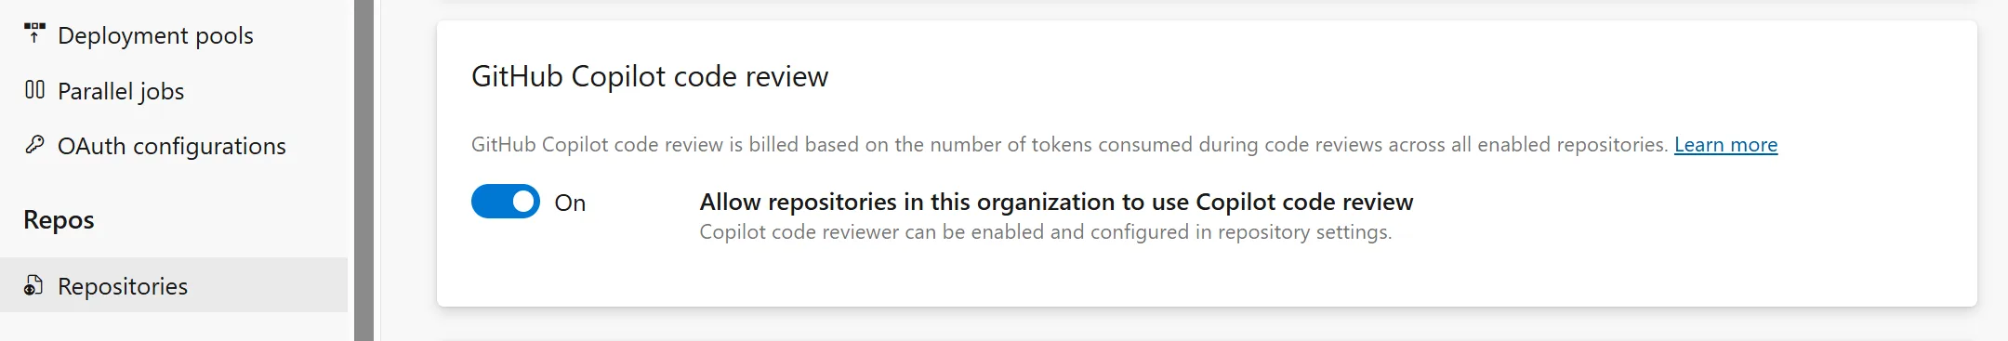Screen dimensions: 2008x341
Task: Click the billing description text about tokens
Action: pos(1070,145)
